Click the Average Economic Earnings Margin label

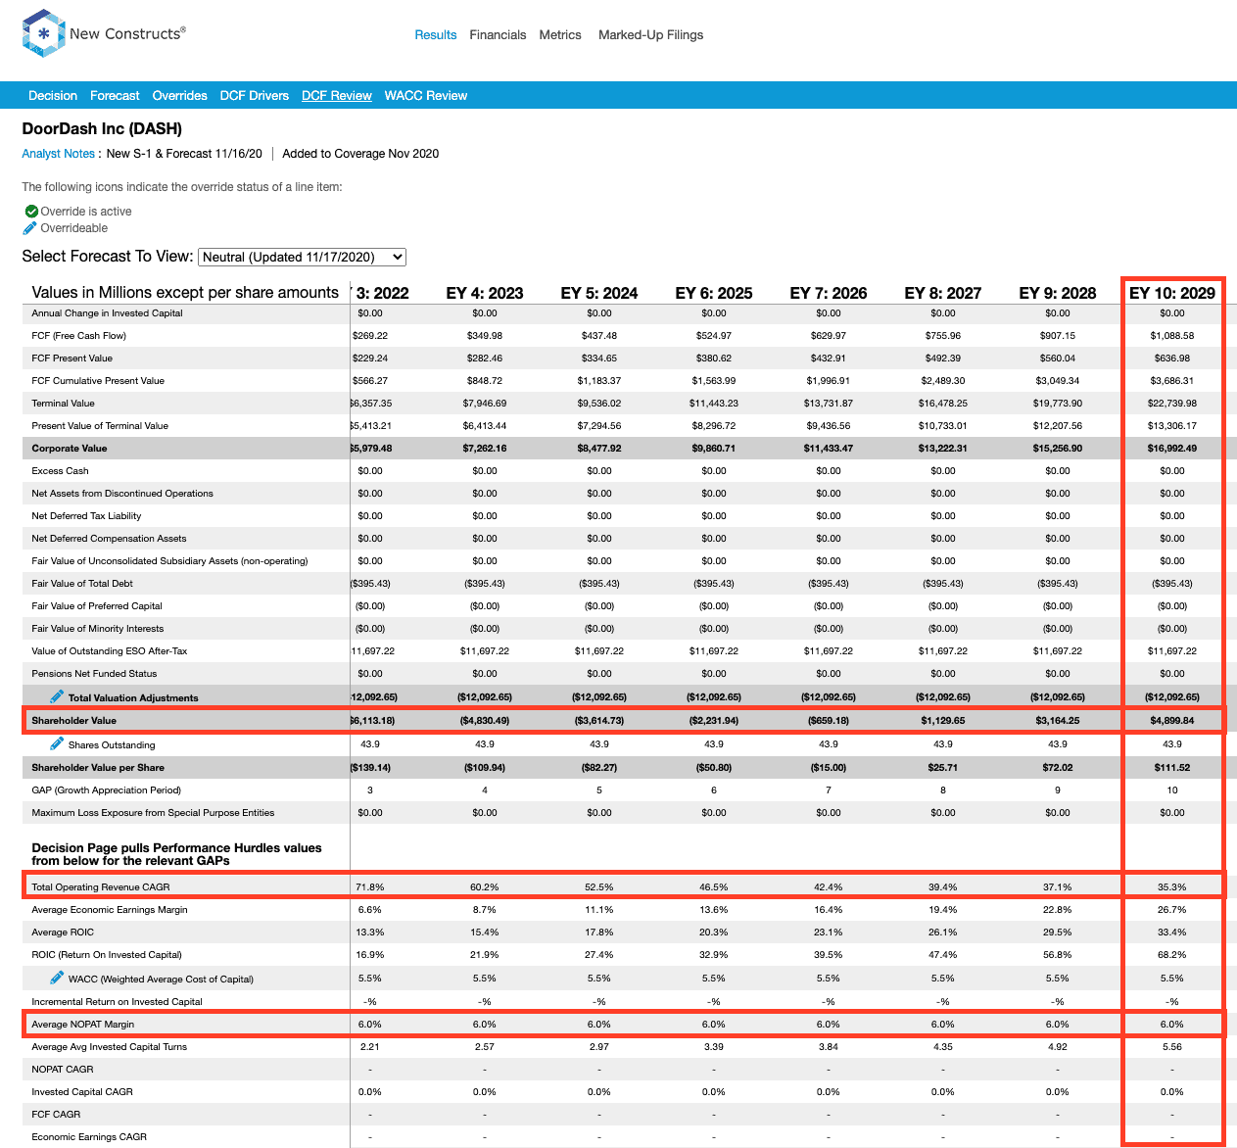(110, 910)
